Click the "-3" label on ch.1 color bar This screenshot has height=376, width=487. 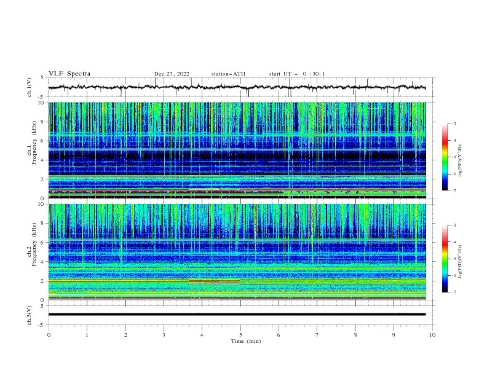[453, 123]
